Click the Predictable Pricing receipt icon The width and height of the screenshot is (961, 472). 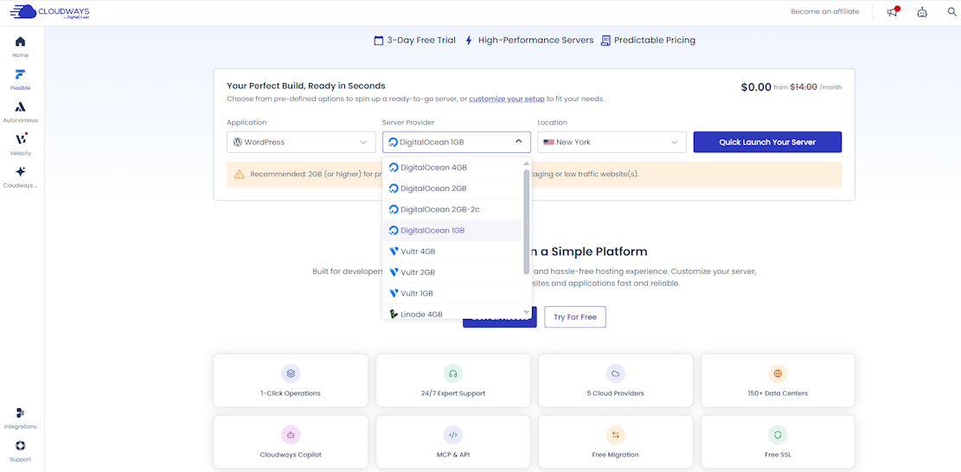(605, 41)
